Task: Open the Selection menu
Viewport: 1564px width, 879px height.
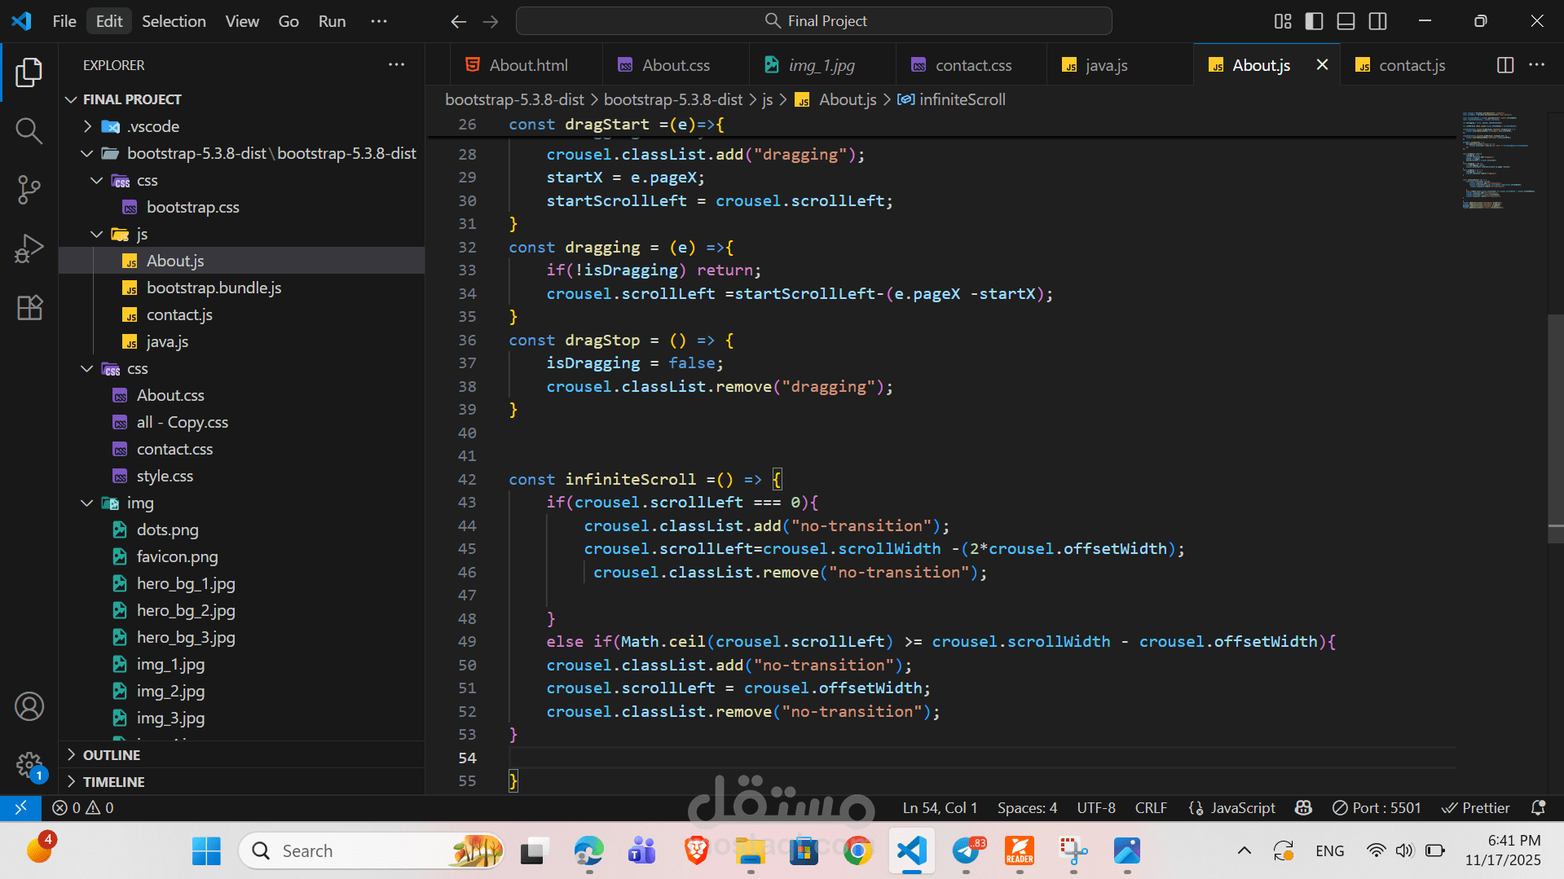Action: pos(174,21)
